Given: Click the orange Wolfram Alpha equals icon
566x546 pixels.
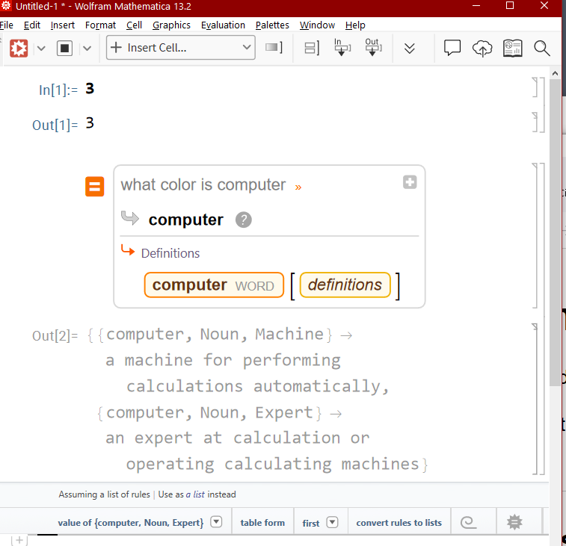Looking at the screenshot, I should pyautogui.click(x=94, y=187).
